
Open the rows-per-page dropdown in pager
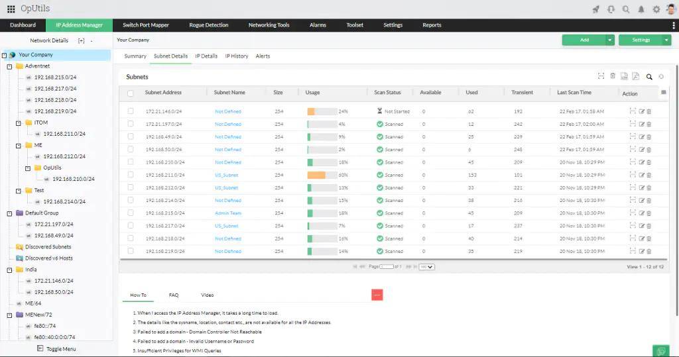[x=427, y=267]
